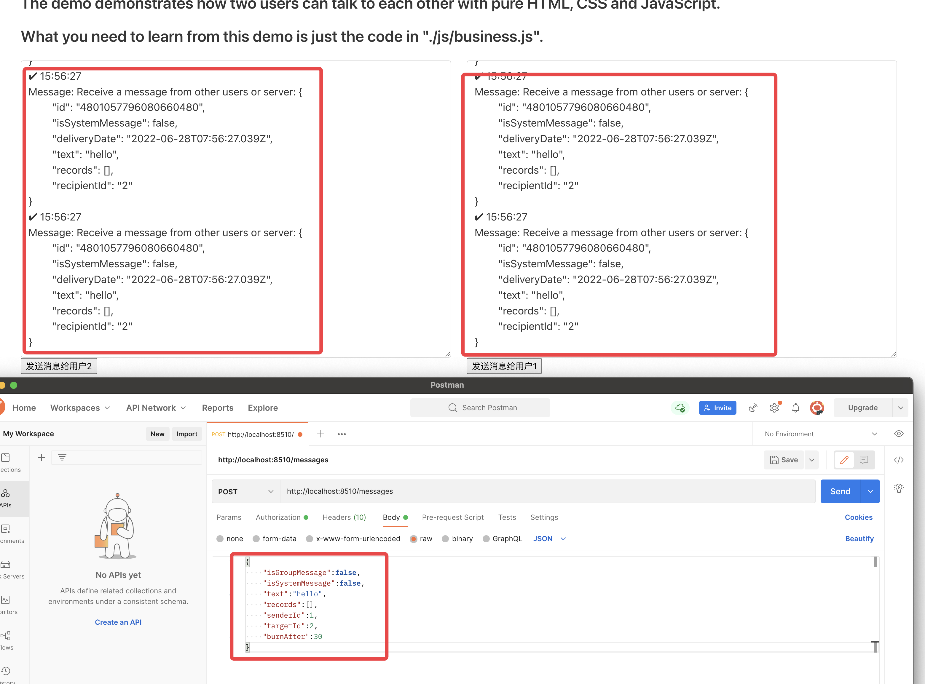This screenshot has height=684, width=925.
Task: Open the notifications bell
Action: (795, 407)
